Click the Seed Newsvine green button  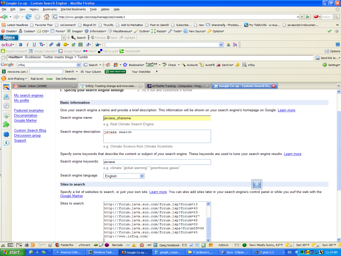115,72
